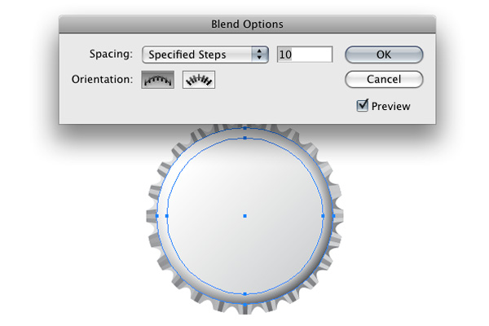489x326 pixels.
Task: Click the right anchor of outer circle
Action: pyautogui.click(x=333, y=216)
